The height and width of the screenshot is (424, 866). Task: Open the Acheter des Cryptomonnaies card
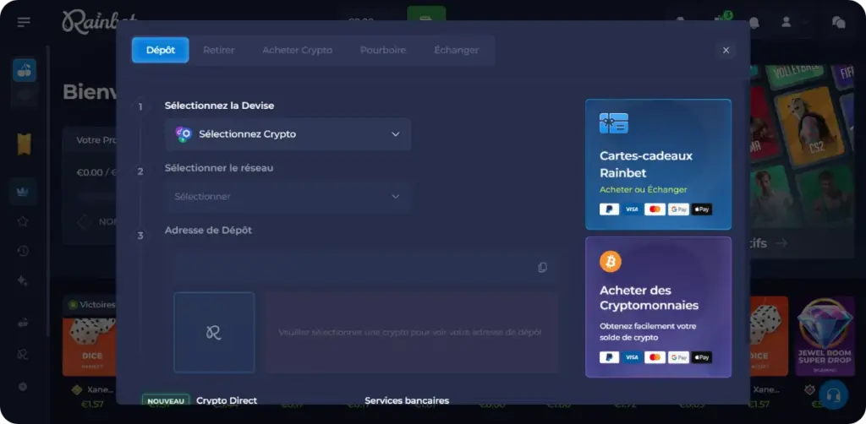coord(658,307)
